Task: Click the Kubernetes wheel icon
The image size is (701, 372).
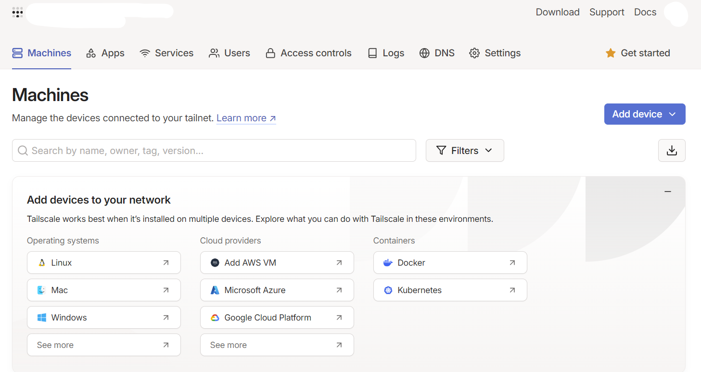Action: pos(388,290)
